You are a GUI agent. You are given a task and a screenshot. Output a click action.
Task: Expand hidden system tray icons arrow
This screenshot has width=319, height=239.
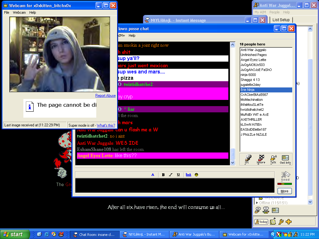[x=273, y=234]
